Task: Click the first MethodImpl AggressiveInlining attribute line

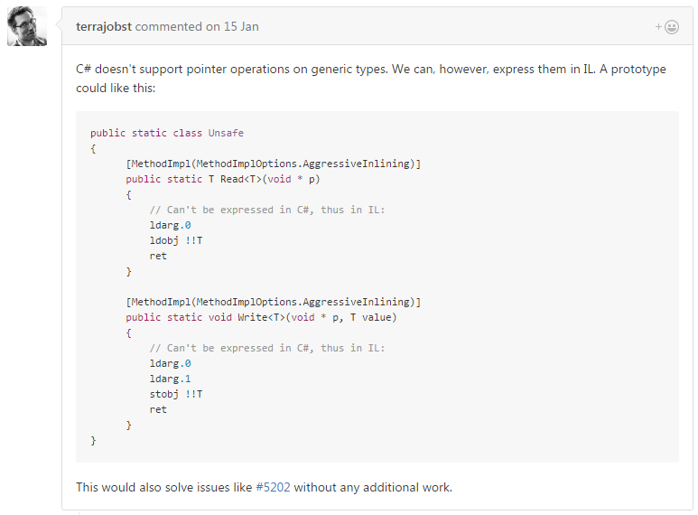Action: point(274,164)
